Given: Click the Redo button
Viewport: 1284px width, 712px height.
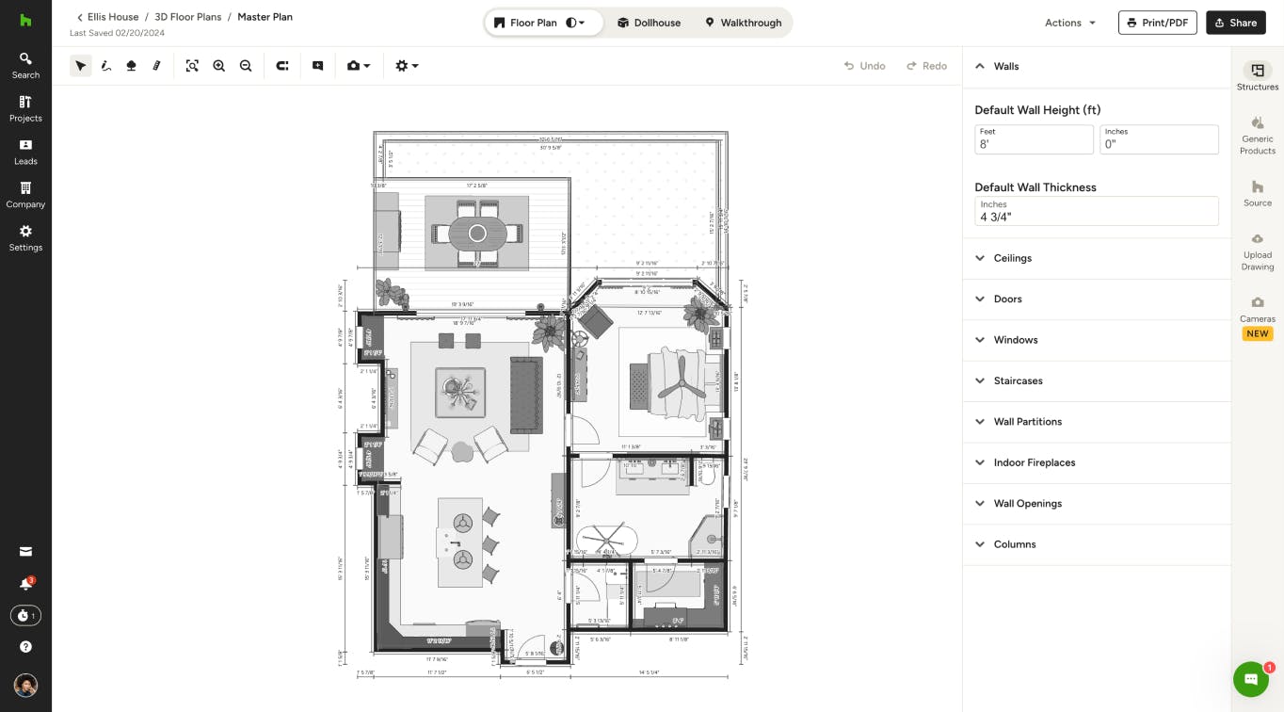Looking at the screenshot, I should [x=926, y=66].
